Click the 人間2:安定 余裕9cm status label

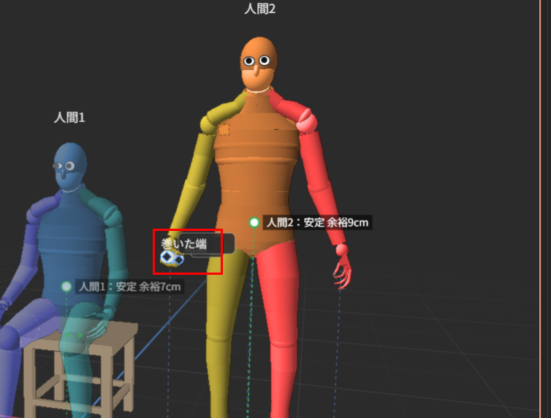317,222
